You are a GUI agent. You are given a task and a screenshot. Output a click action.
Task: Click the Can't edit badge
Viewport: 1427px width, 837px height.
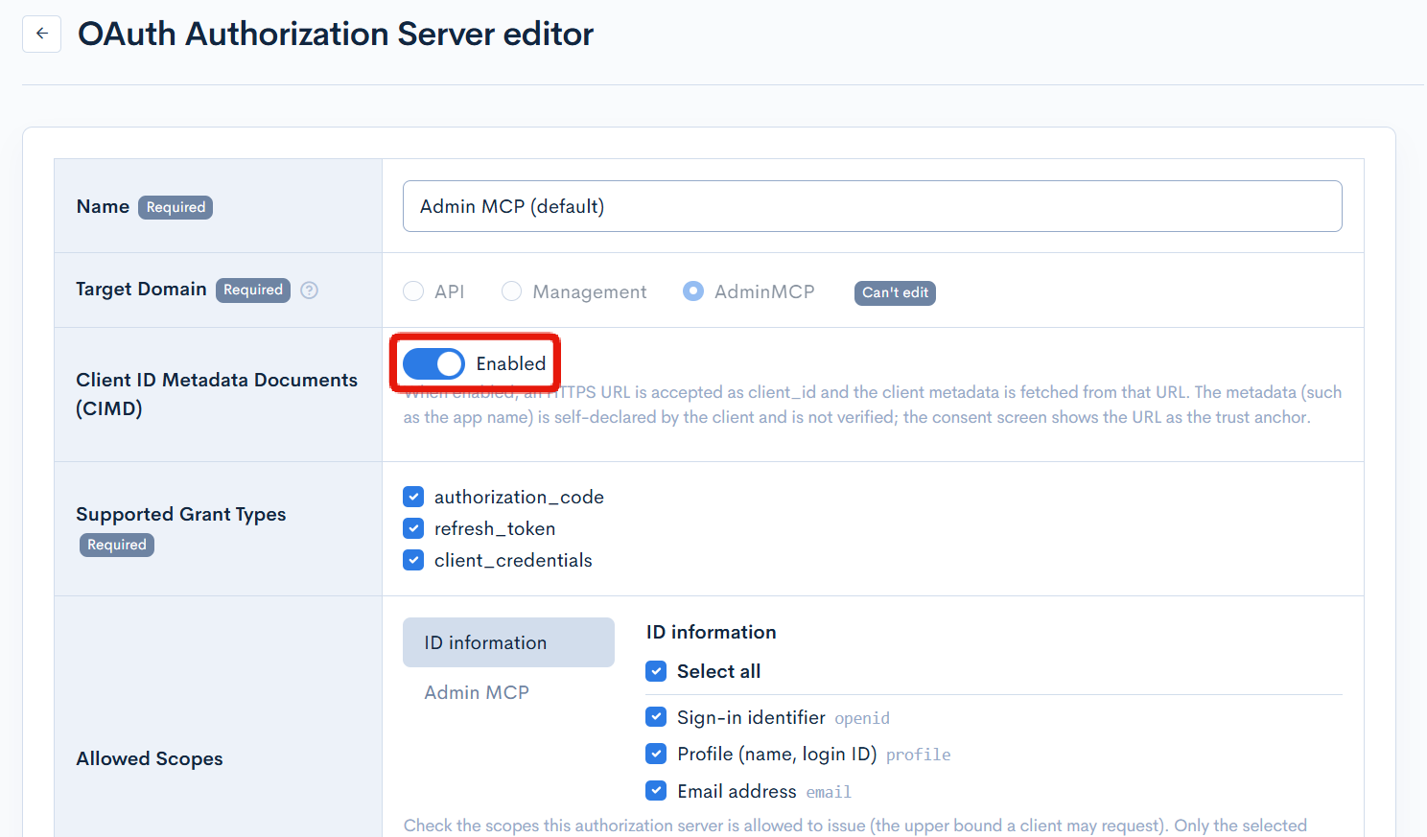895,292
